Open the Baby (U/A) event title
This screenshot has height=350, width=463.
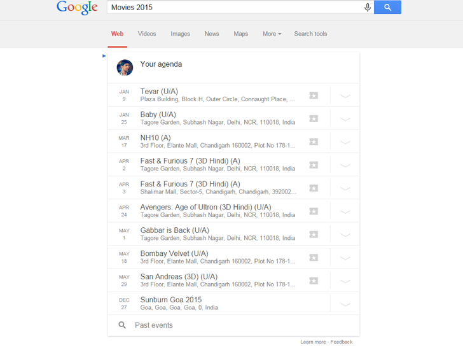pos(158,115)
